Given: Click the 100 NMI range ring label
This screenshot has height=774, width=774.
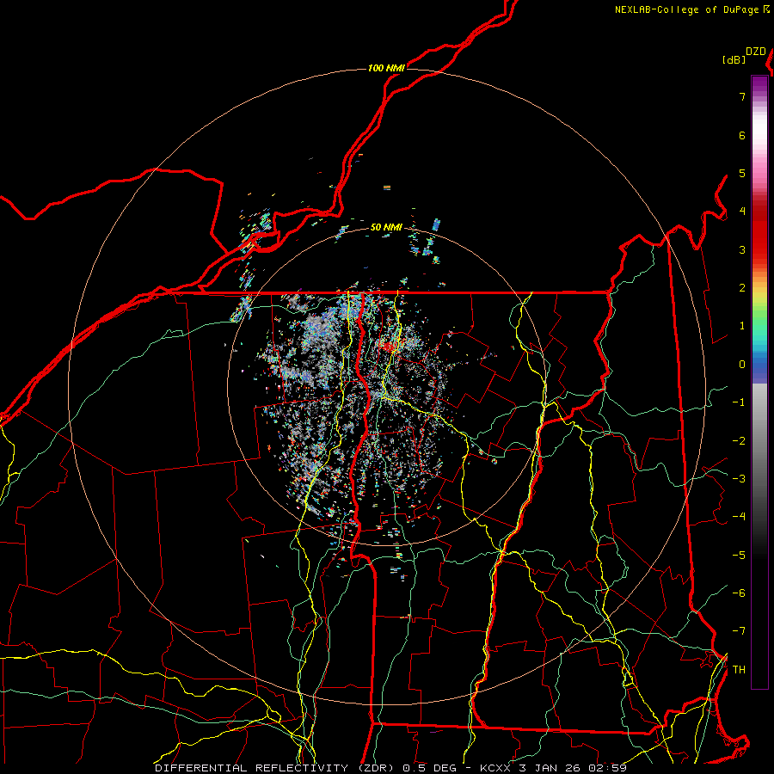Looking at the screenshot, I should (386, 68).
